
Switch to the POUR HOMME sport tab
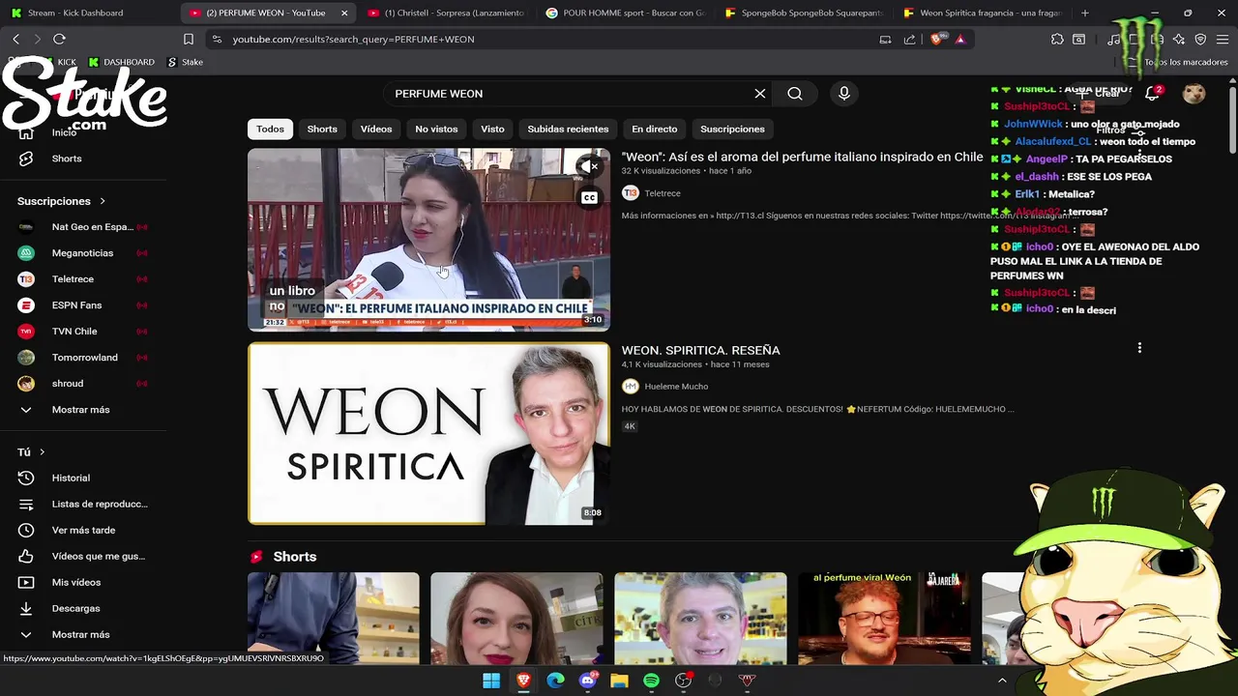pos(625,13)
